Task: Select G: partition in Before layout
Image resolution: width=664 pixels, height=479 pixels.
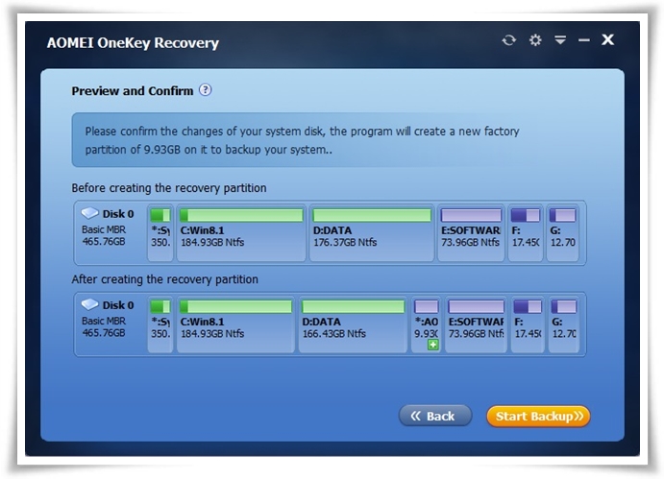Action: point(563,233)
